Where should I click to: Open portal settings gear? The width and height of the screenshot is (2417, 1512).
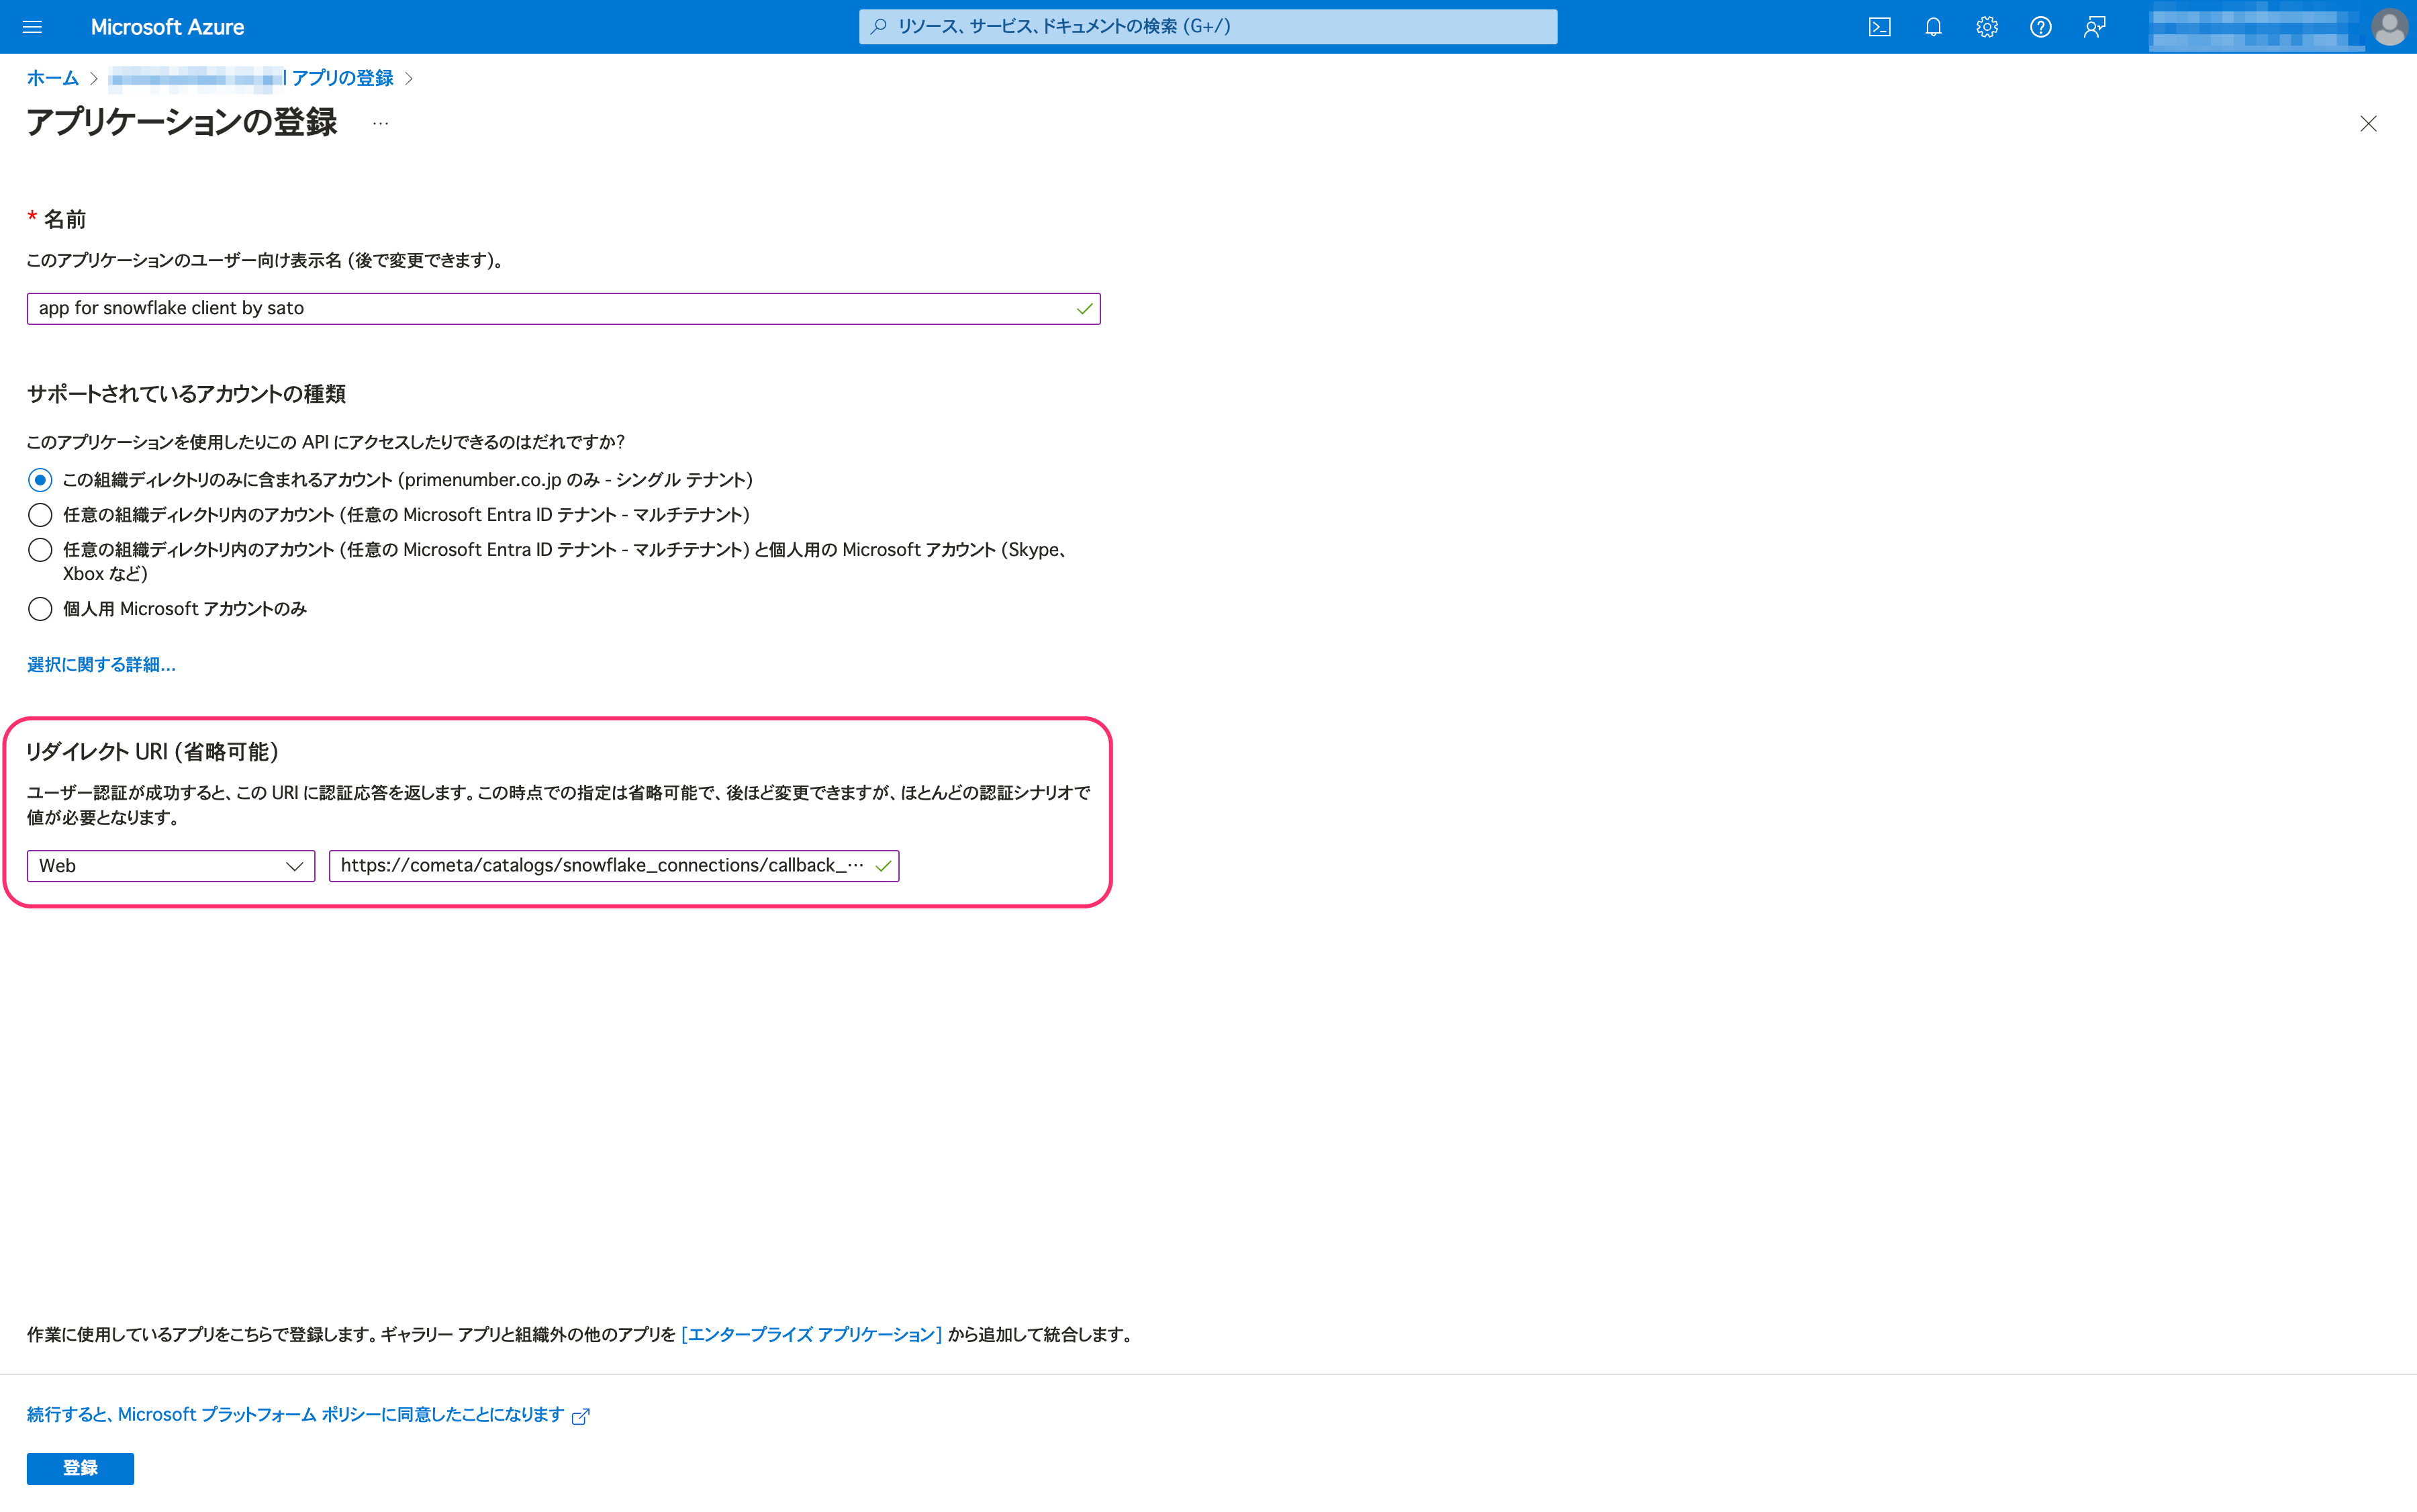1987,27
